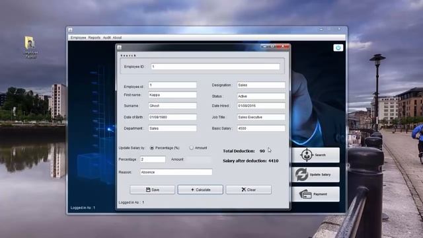Click the Search button's person target icon
Viewport: 423px width, 238px height.
pyautogui.click(x=307, y=155)
